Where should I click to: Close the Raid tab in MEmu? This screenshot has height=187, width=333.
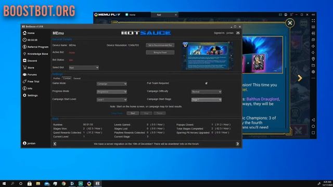tap(176, 15)
